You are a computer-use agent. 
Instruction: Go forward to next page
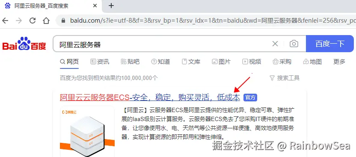(19, 21)
